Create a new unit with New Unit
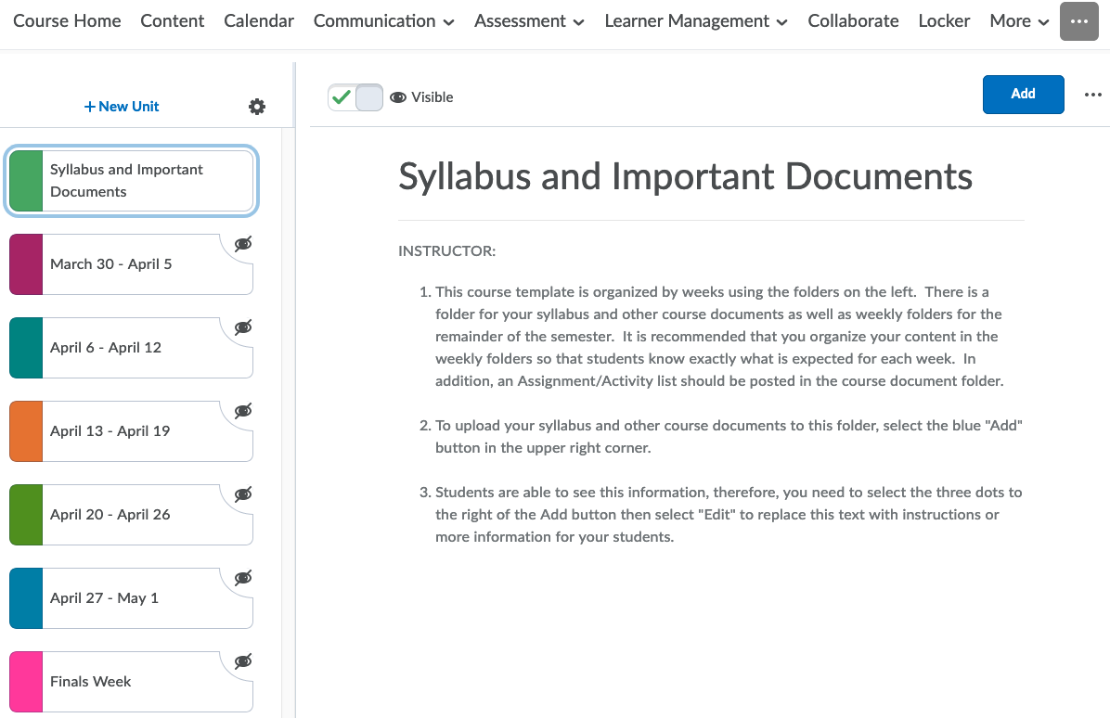1110x718 pixels. tap(122, 107)
